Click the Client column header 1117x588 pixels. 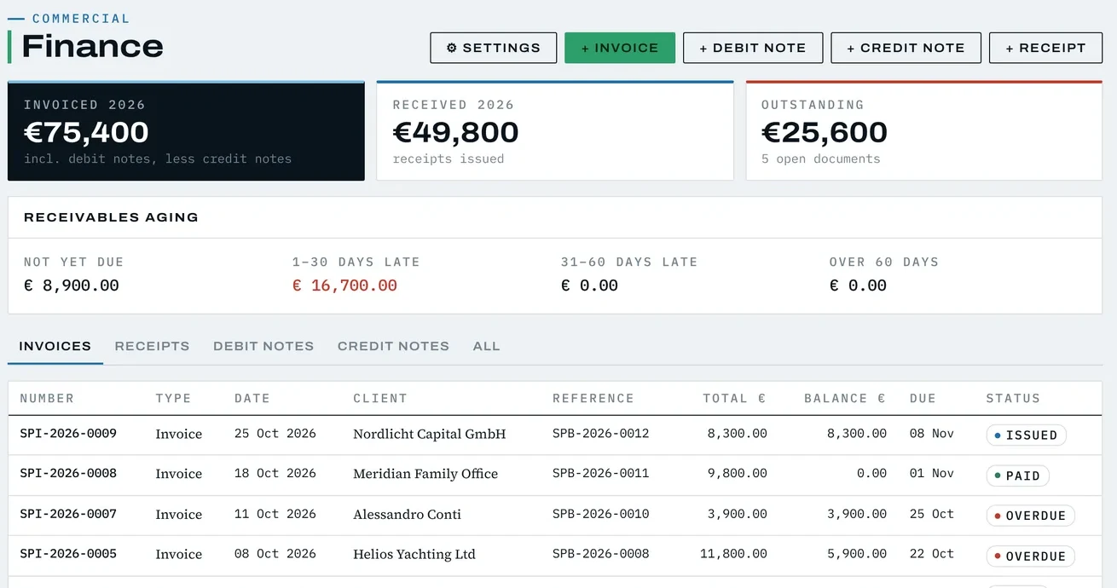pyautogui.click(x=380, y=398)
